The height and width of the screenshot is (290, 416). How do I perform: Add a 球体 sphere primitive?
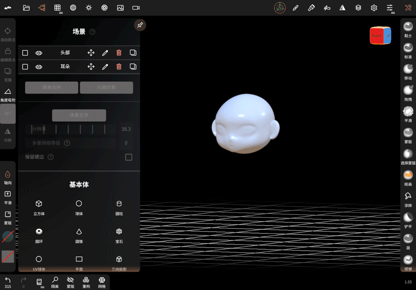[79, 208]
